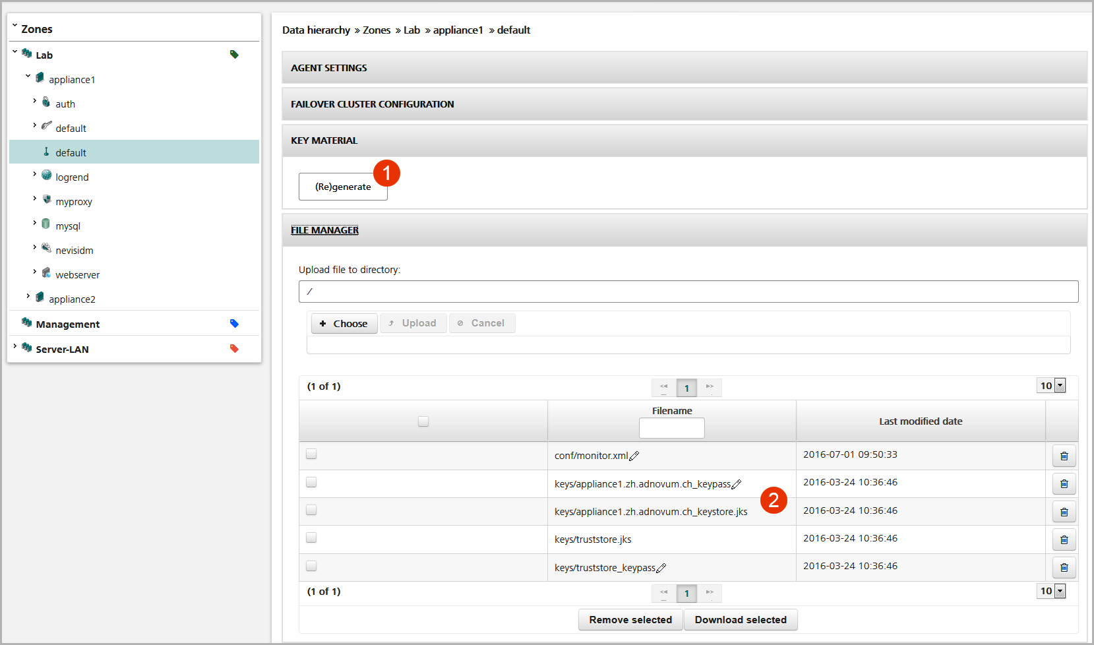Delete conf/monitor.xml with its trash icon

point(1064,456)
